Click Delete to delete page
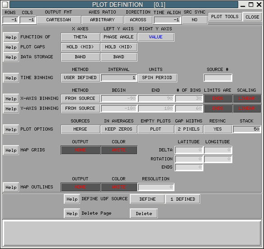264x249 pixels. click(x=144, y=213)
